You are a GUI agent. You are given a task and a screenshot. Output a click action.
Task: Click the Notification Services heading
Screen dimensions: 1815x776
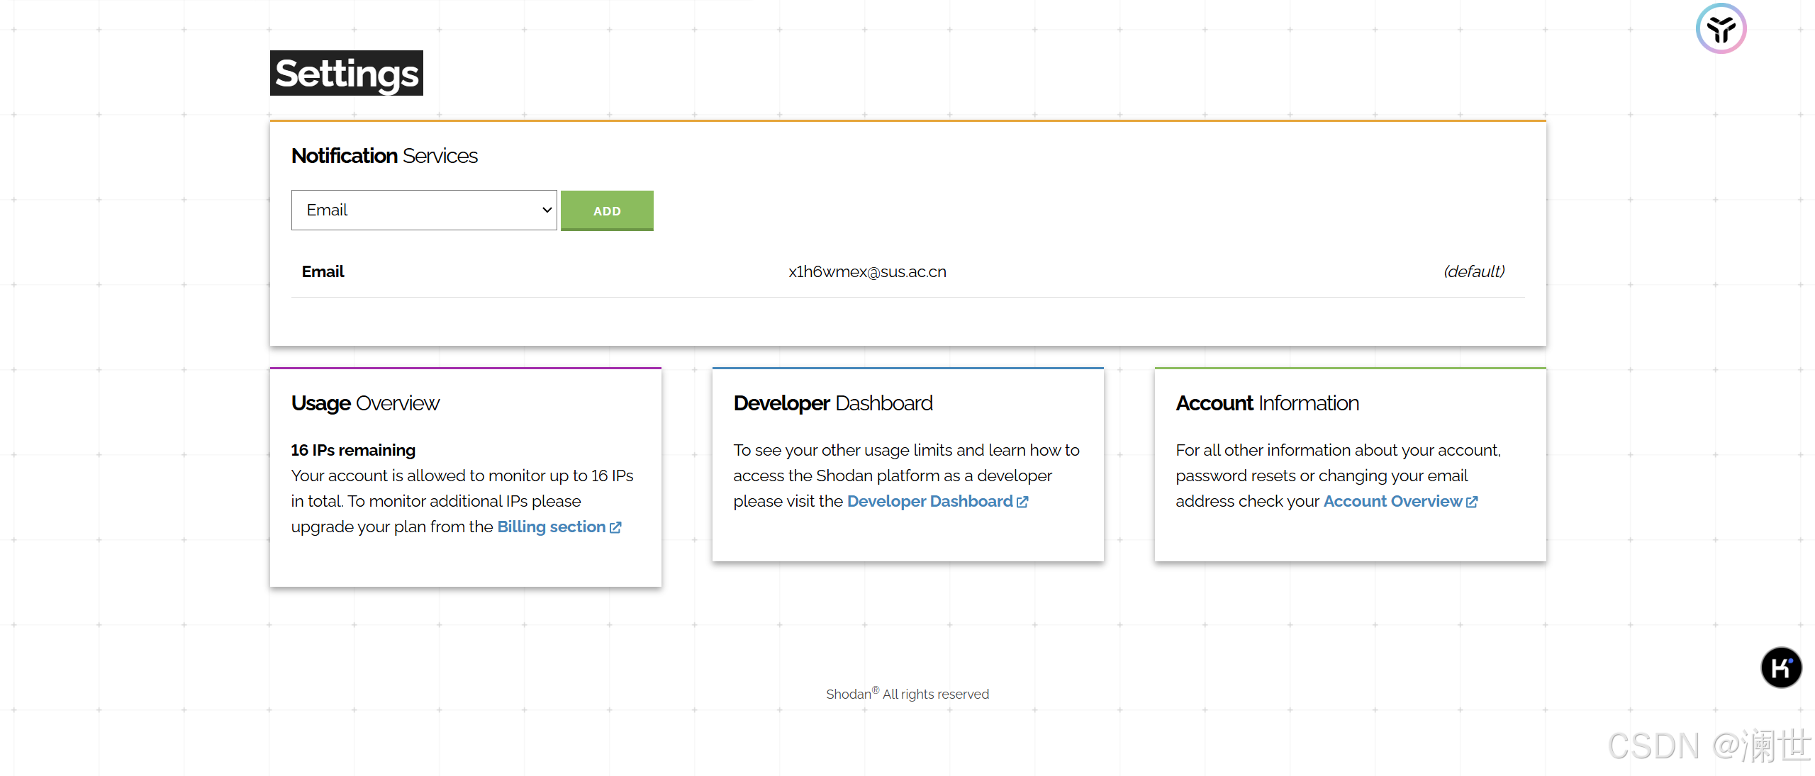[x=384, y=156]
